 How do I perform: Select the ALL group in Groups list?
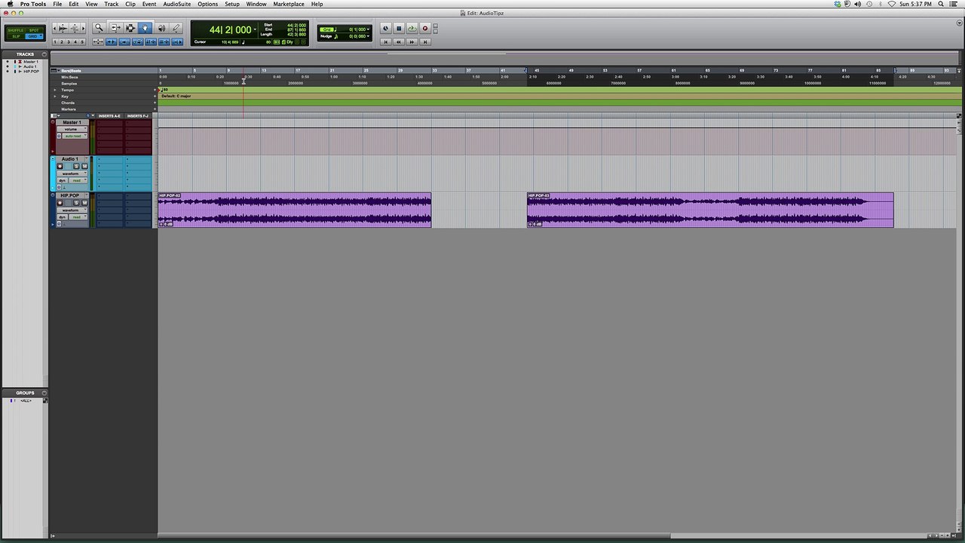pyautogui.click(x=26, y=400)
